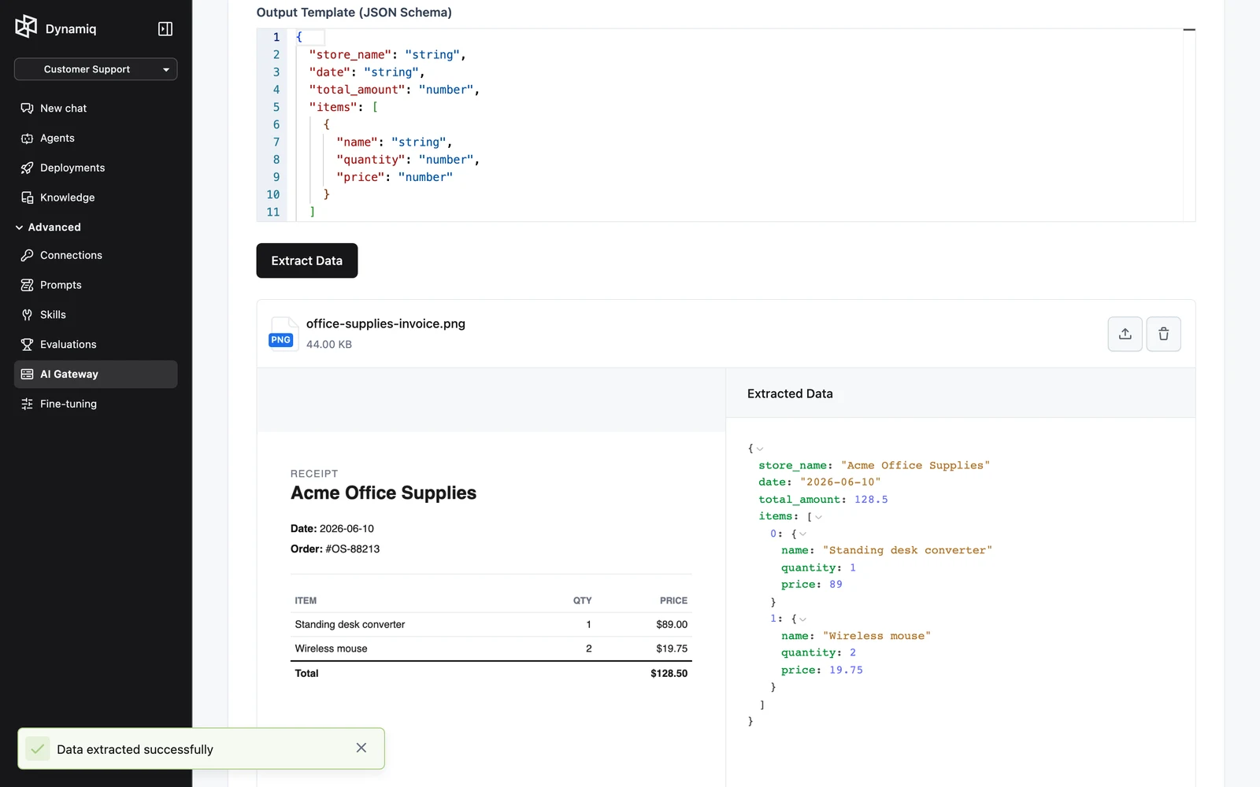This screenshot has width=1260, height=787.
Task: Click the Wireless mouse row in the receipt
Action: [x=491, y=648]
